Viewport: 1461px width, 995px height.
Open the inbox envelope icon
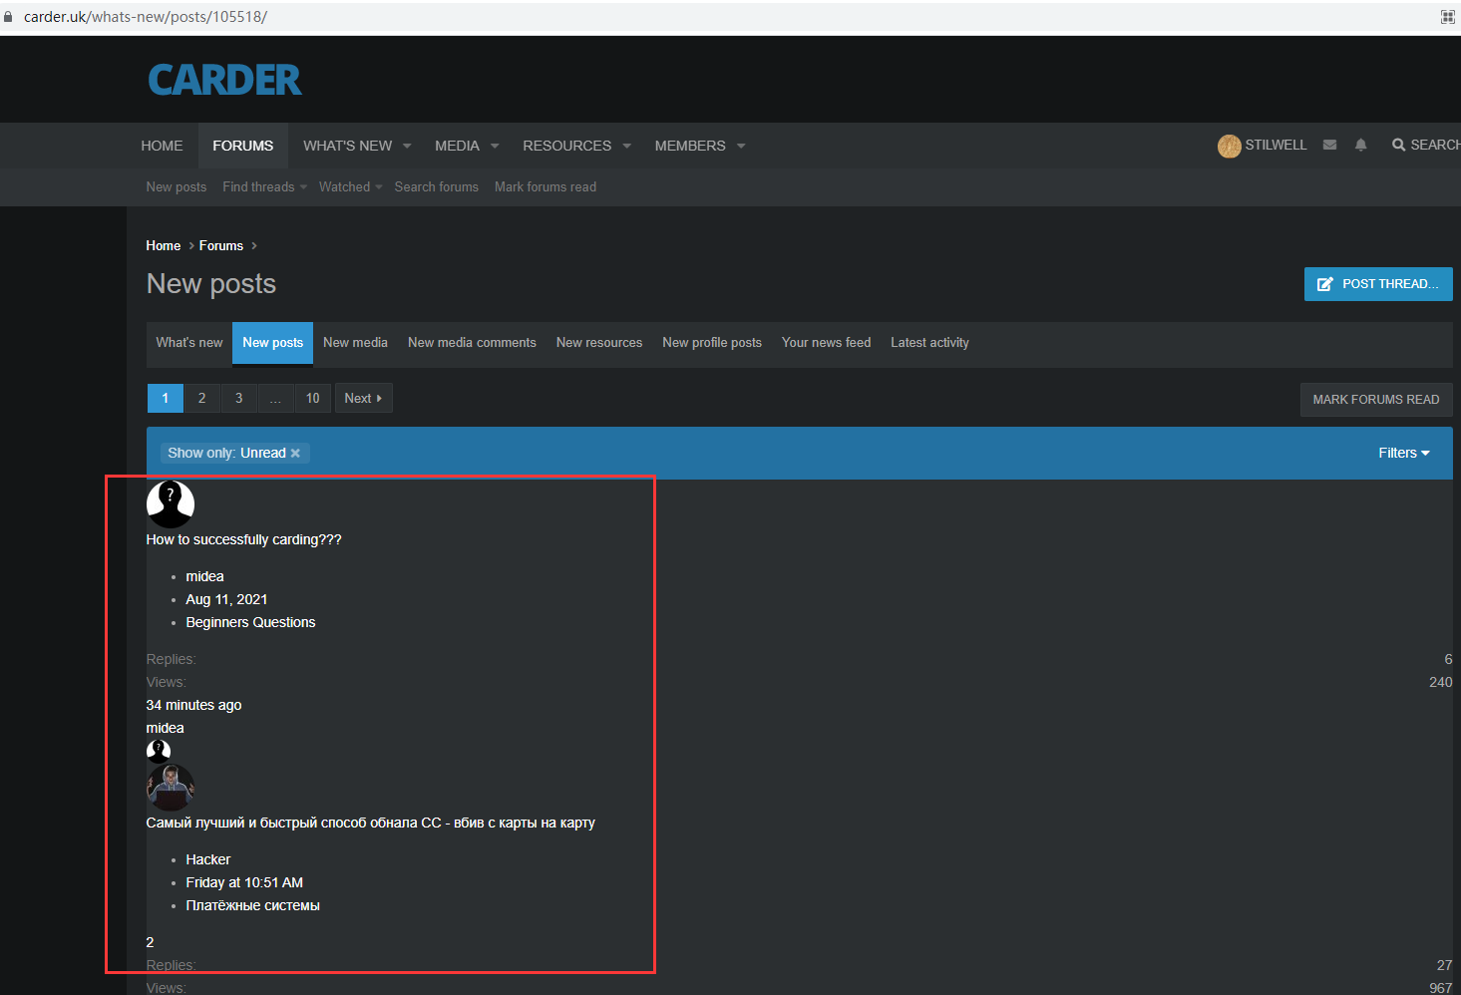(x=1329, y=146)
